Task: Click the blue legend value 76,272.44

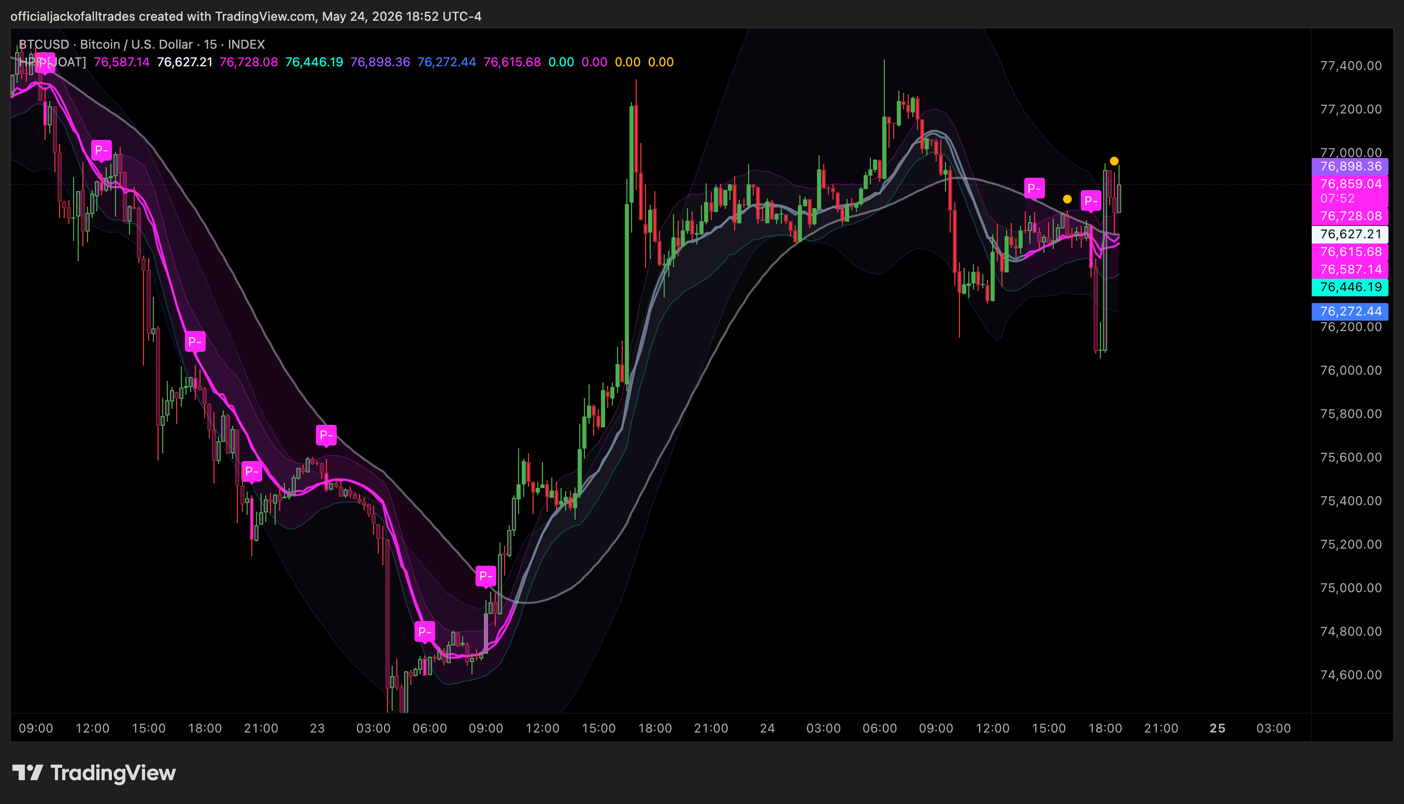Action: (447, 62)
